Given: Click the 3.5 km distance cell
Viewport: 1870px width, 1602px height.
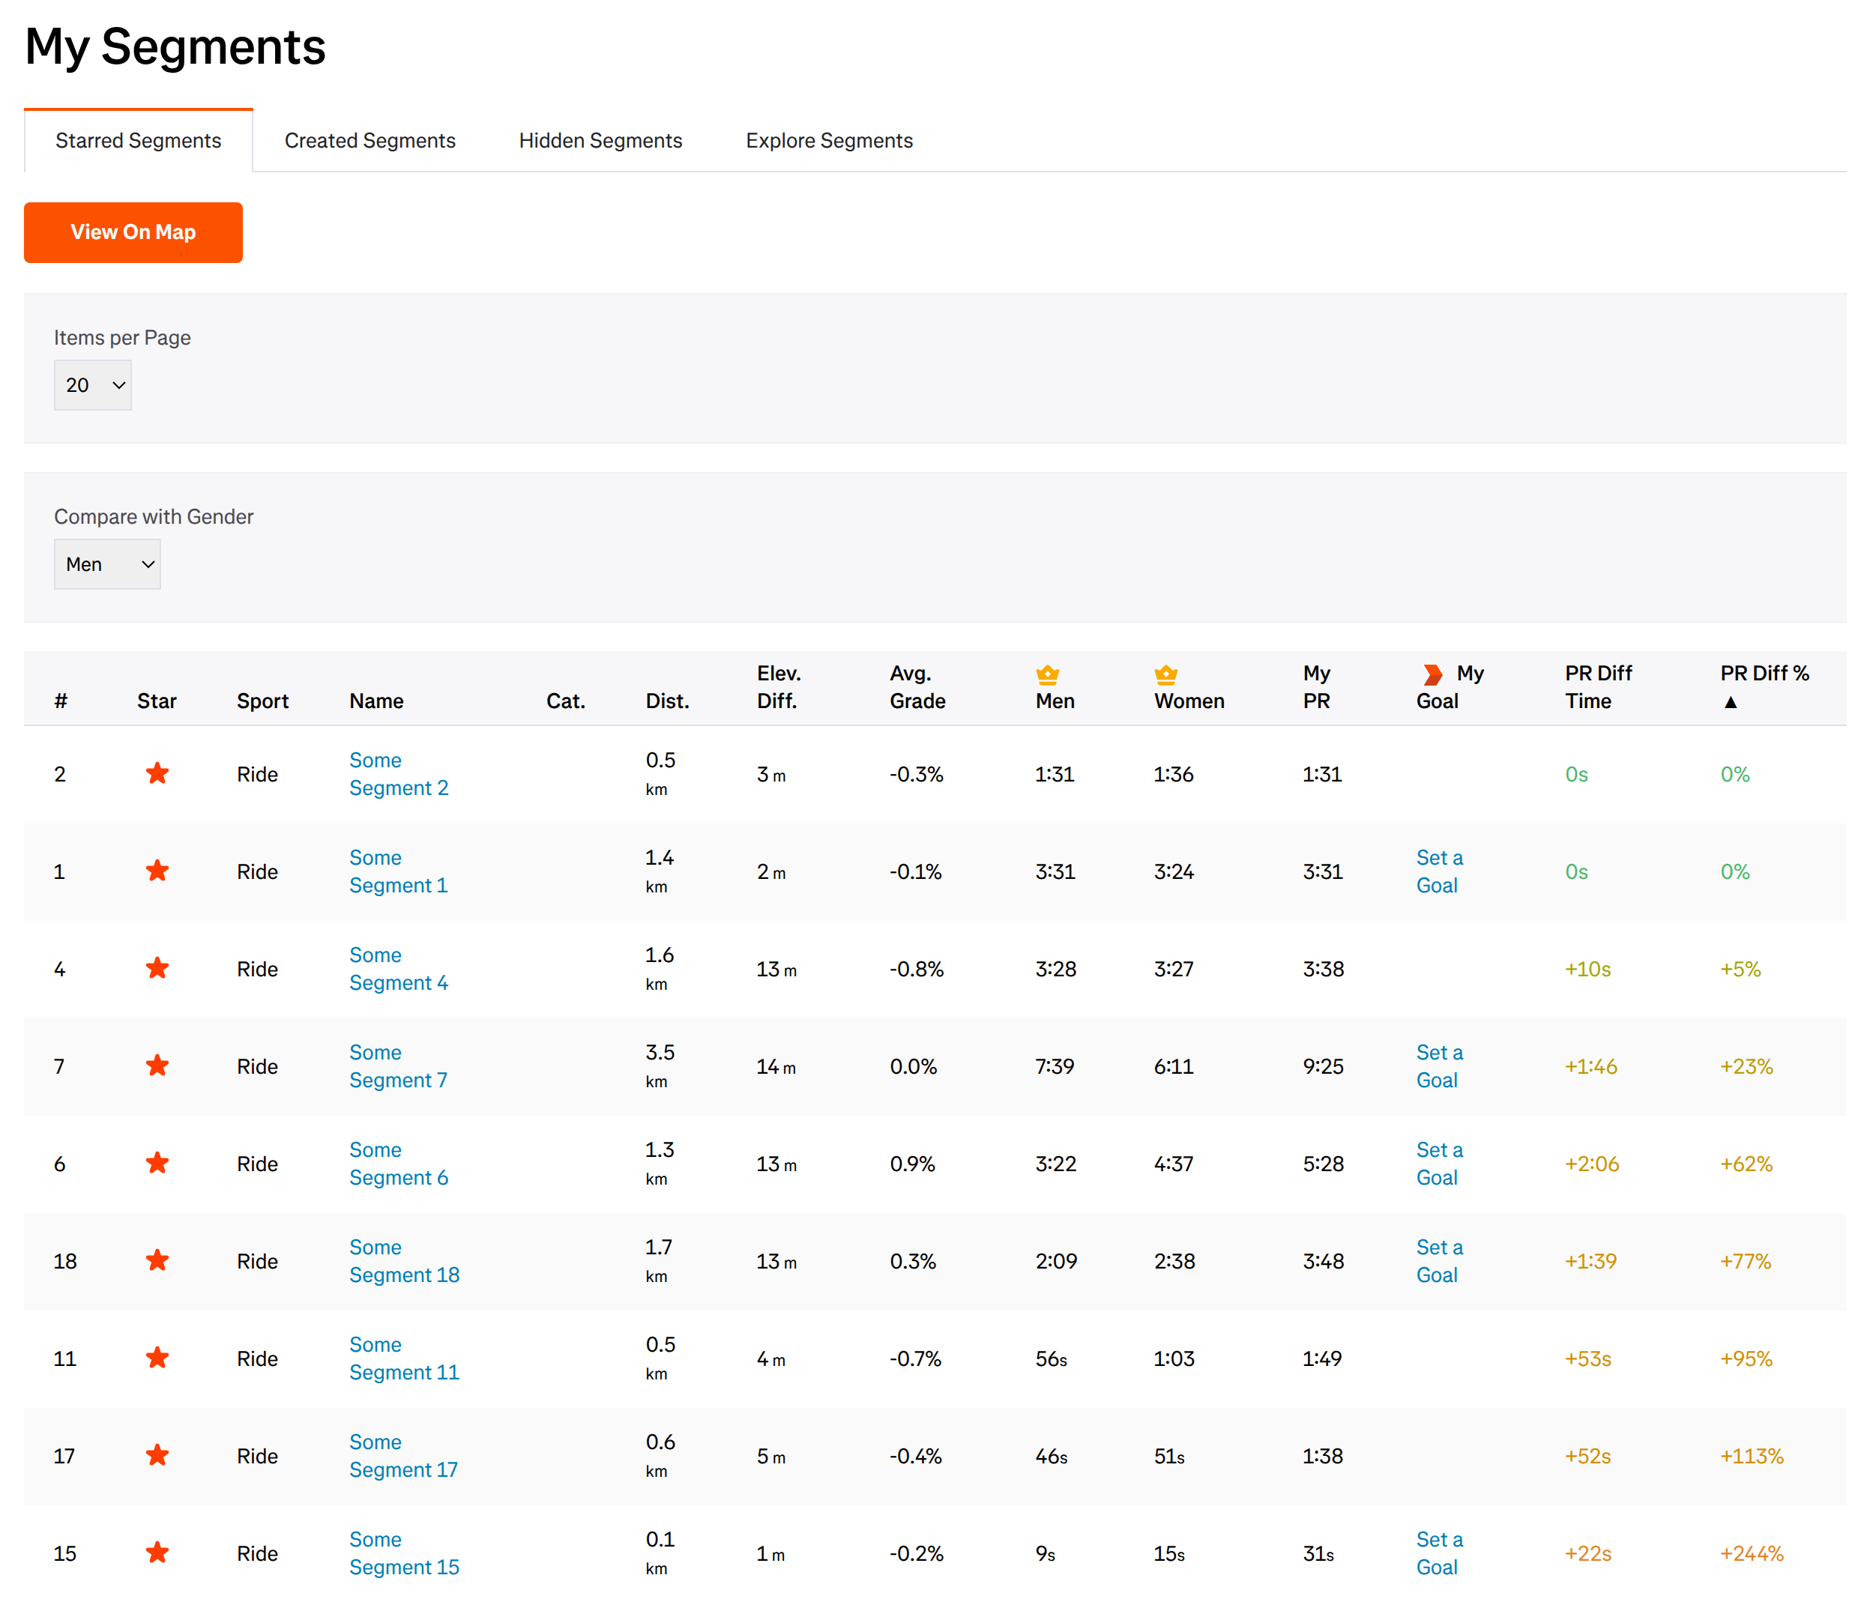Looking at the screenshot, I should click(x=660, y=1066).
